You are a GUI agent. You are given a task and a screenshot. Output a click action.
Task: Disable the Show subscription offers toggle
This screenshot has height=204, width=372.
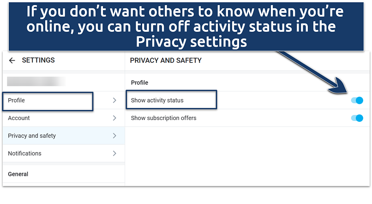[357, 118]
